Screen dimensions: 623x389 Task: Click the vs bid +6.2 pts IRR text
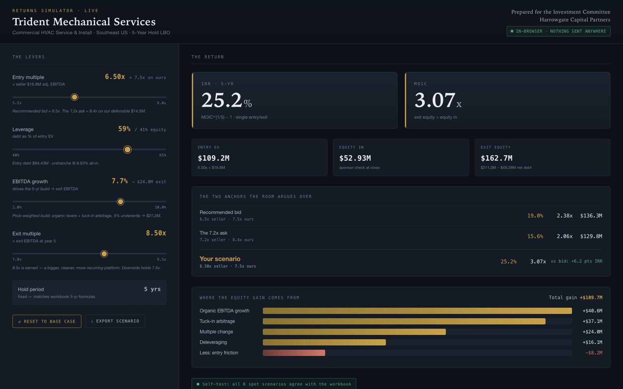pos(576,261)
